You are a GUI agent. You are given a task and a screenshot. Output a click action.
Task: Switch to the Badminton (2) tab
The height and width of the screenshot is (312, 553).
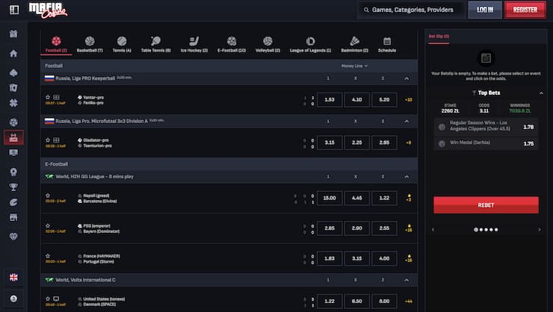pyautogui.click(x=354, y=44)
